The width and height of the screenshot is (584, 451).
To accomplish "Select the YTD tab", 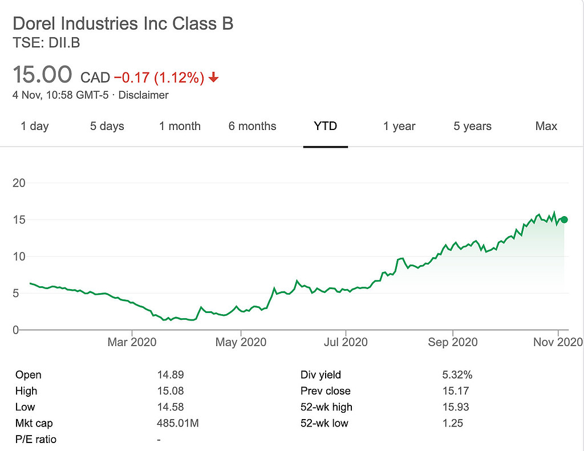I will (x=325, y=126).
